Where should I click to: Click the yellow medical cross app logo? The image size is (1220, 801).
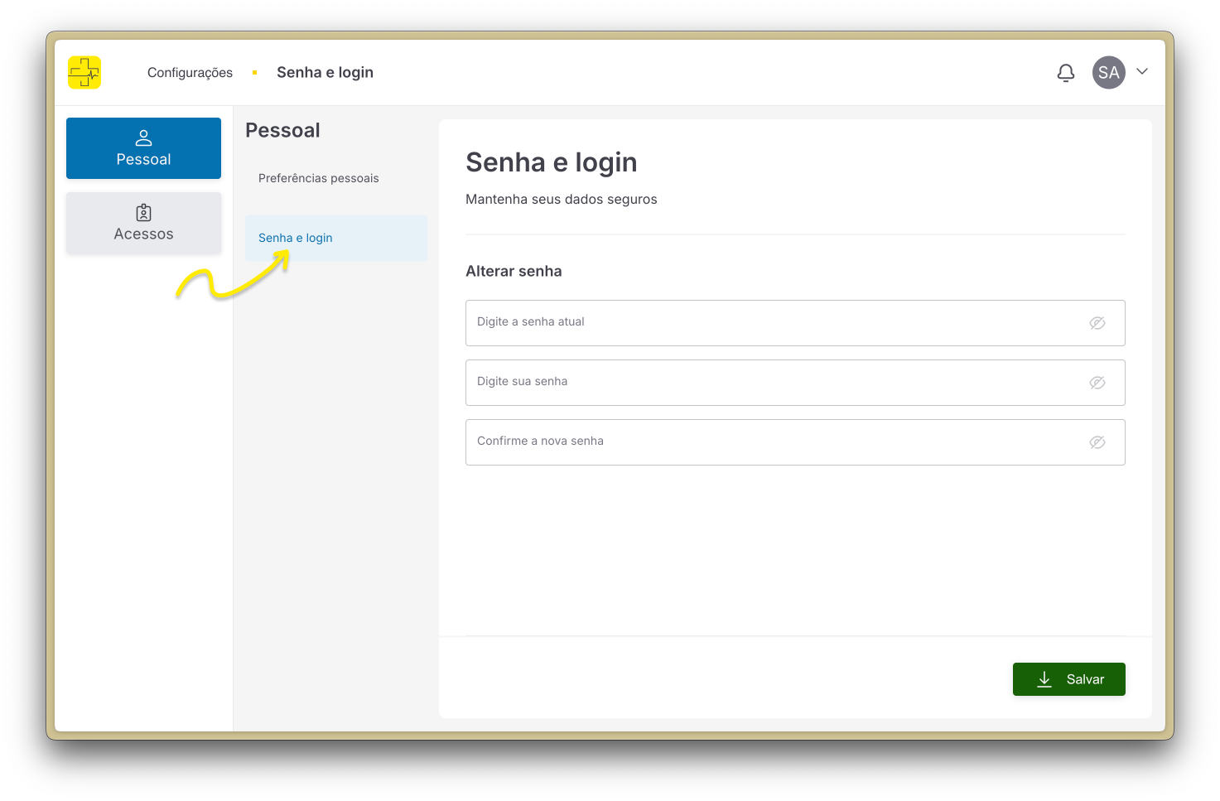pyautogui.click(x=84, y=72)
